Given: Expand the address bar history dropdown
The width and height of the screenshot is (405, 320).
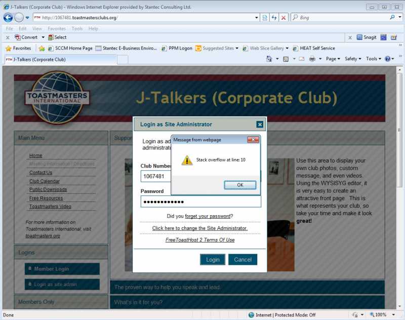Looking at the screenshot, I should [257, 18].
